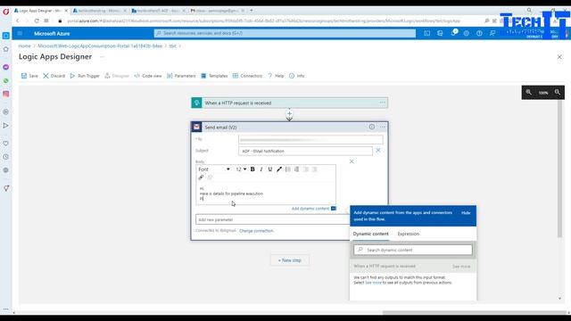Apply Bold formatting in email body
This screenshot has height=321, width=571.
click(252, 169)
